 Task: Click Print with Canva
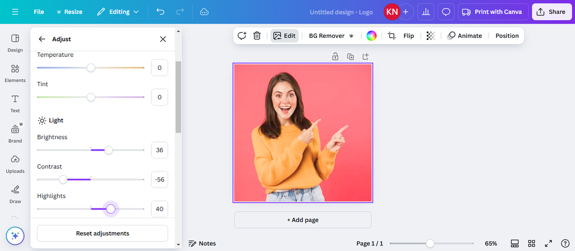tap(492, 12)
